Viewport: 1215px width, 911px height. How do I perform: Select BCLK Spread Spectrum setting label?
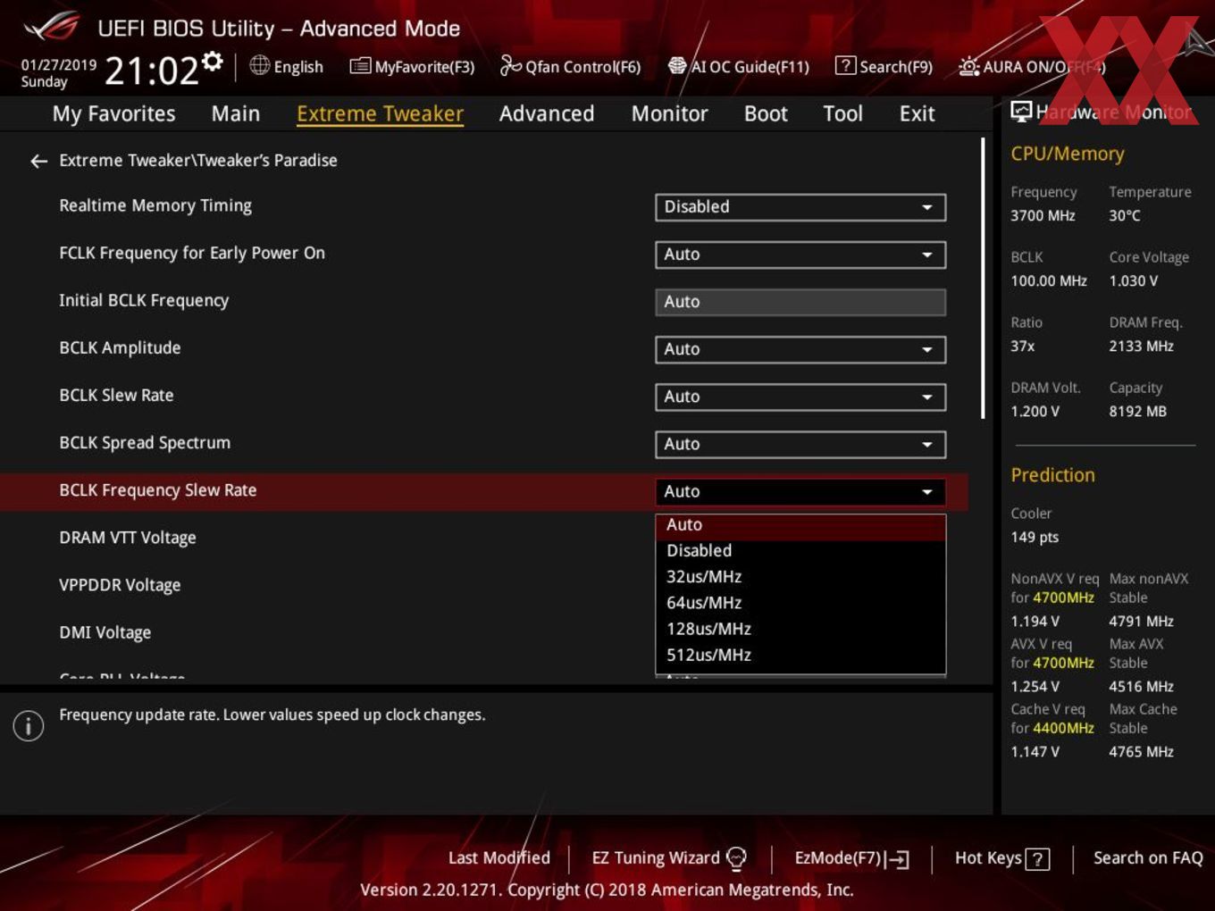tap(145, 443)
